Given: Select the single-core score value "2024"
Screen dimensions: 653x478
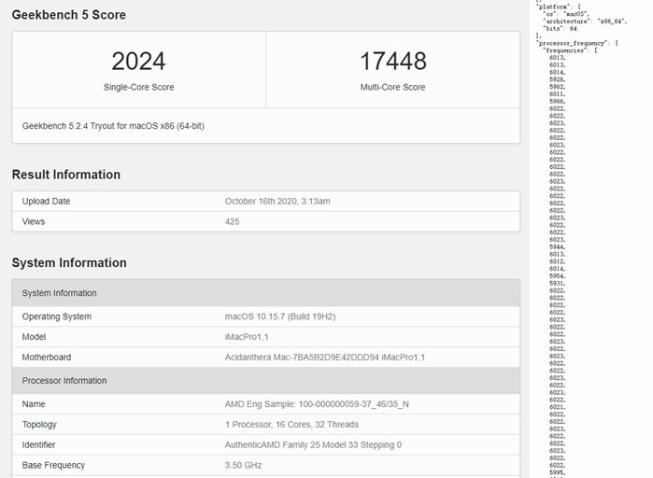Looking at the screenshot, I should [138, 62].
